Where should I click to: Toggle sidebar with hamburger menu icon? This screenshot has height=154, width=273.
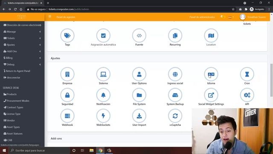pyautogui.click(x=50, y=16)
